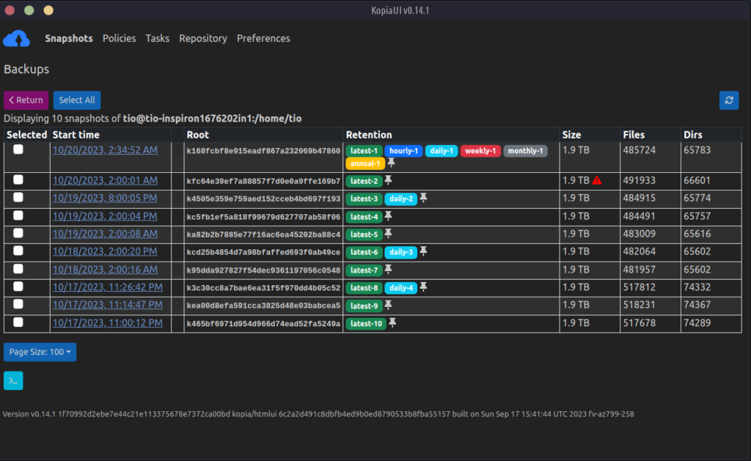Click the source path tio@tio-inspiron1676202in1:/home/tio

(x=212, y=118)
